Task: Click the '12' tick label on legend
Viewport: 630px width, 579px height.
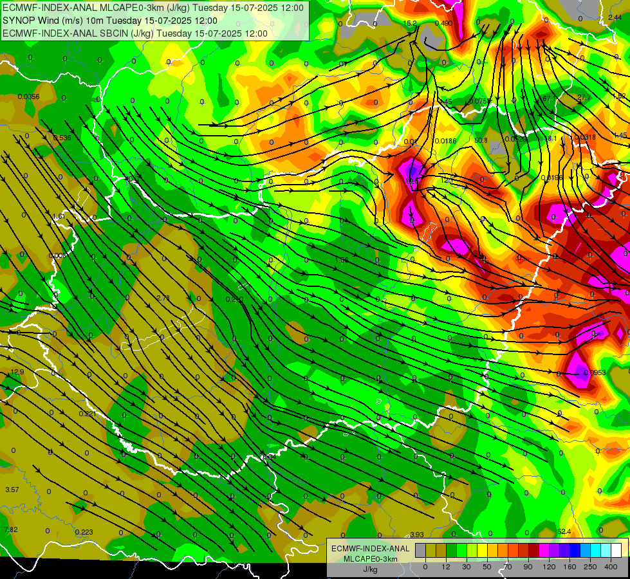Action: tap(446, 567)
